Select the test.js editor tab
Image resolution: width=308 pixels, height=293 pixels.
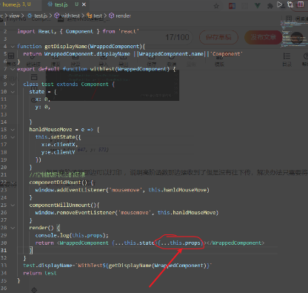pyautogui.click(x=61, y=4)
